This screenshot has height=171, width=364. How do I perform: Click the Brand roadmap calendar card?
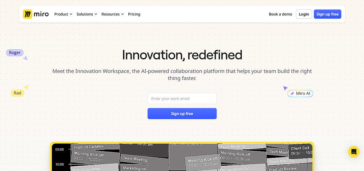[95, 167]
